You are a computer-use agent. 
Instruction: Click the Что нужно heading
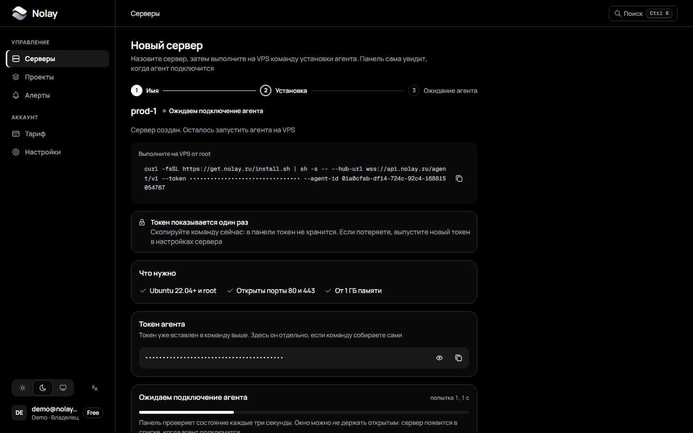(x=157, y=273)
